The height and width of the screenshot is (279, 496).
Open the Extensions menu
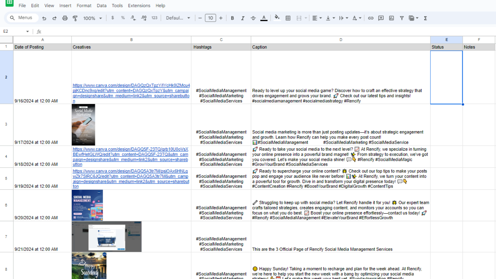click(139, 5)
